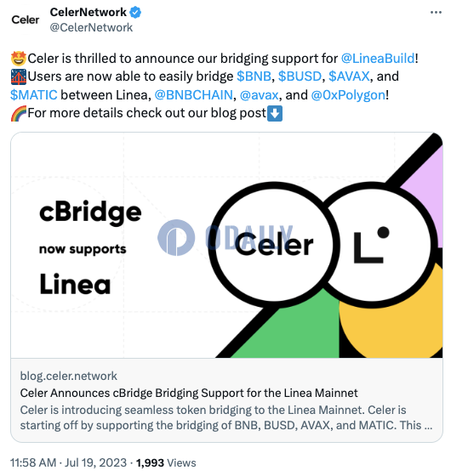Open the $MATIC cashtag

(x=34, y=95)
